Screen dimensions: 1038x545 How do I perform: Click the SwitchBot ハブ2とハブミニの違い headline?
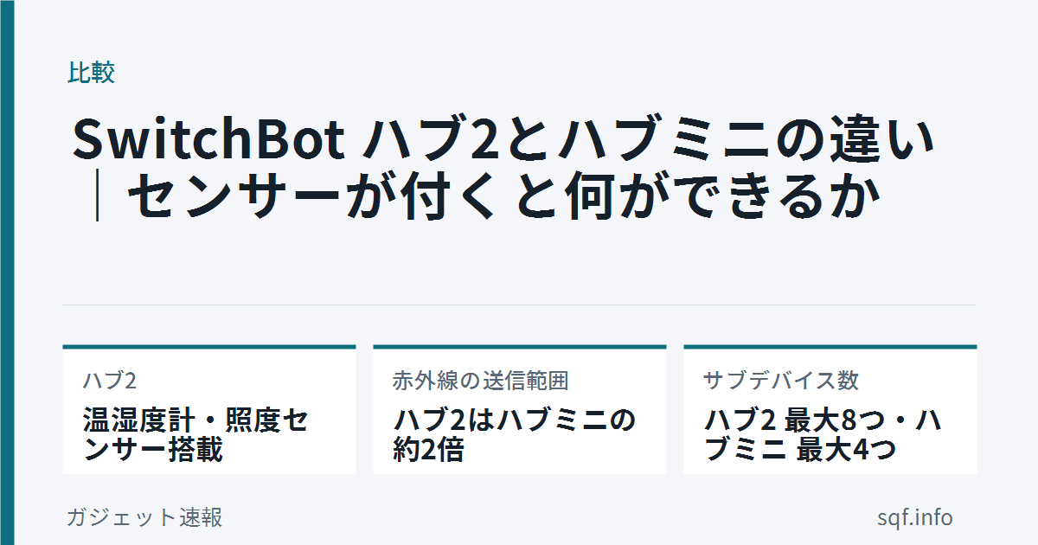pyautogui.click(x=503, y=139)
